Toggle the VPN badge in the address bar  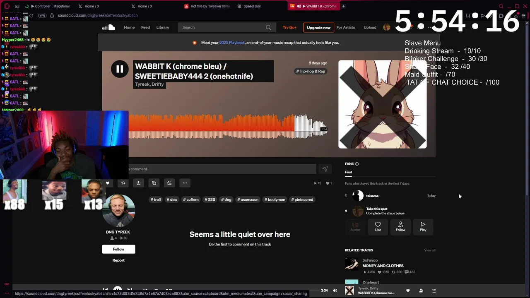(x=42, y=15)
